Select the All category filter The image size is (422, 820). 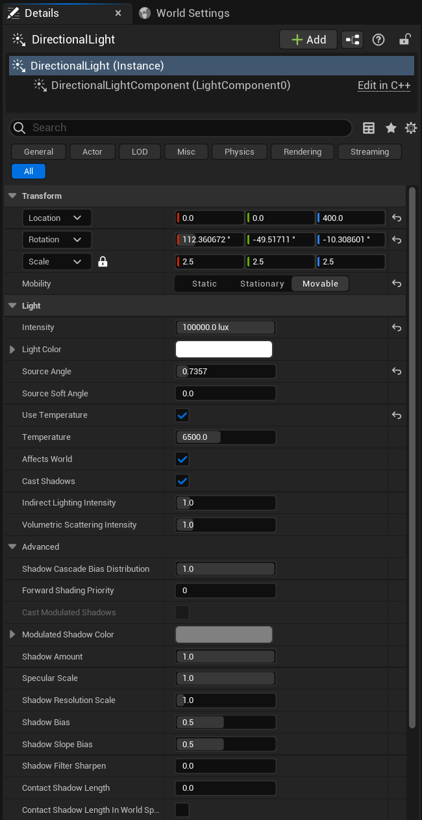[x=29, y=172]
